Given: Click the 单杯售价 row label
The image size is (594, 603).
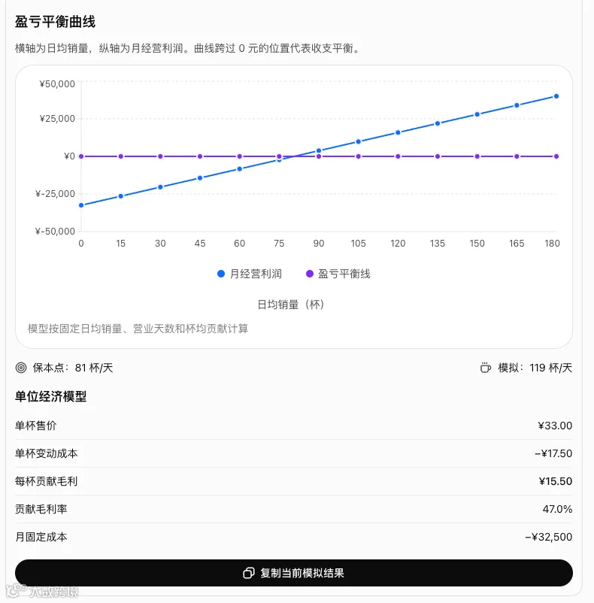Looking at the screenshot, I should click(36, 426).
